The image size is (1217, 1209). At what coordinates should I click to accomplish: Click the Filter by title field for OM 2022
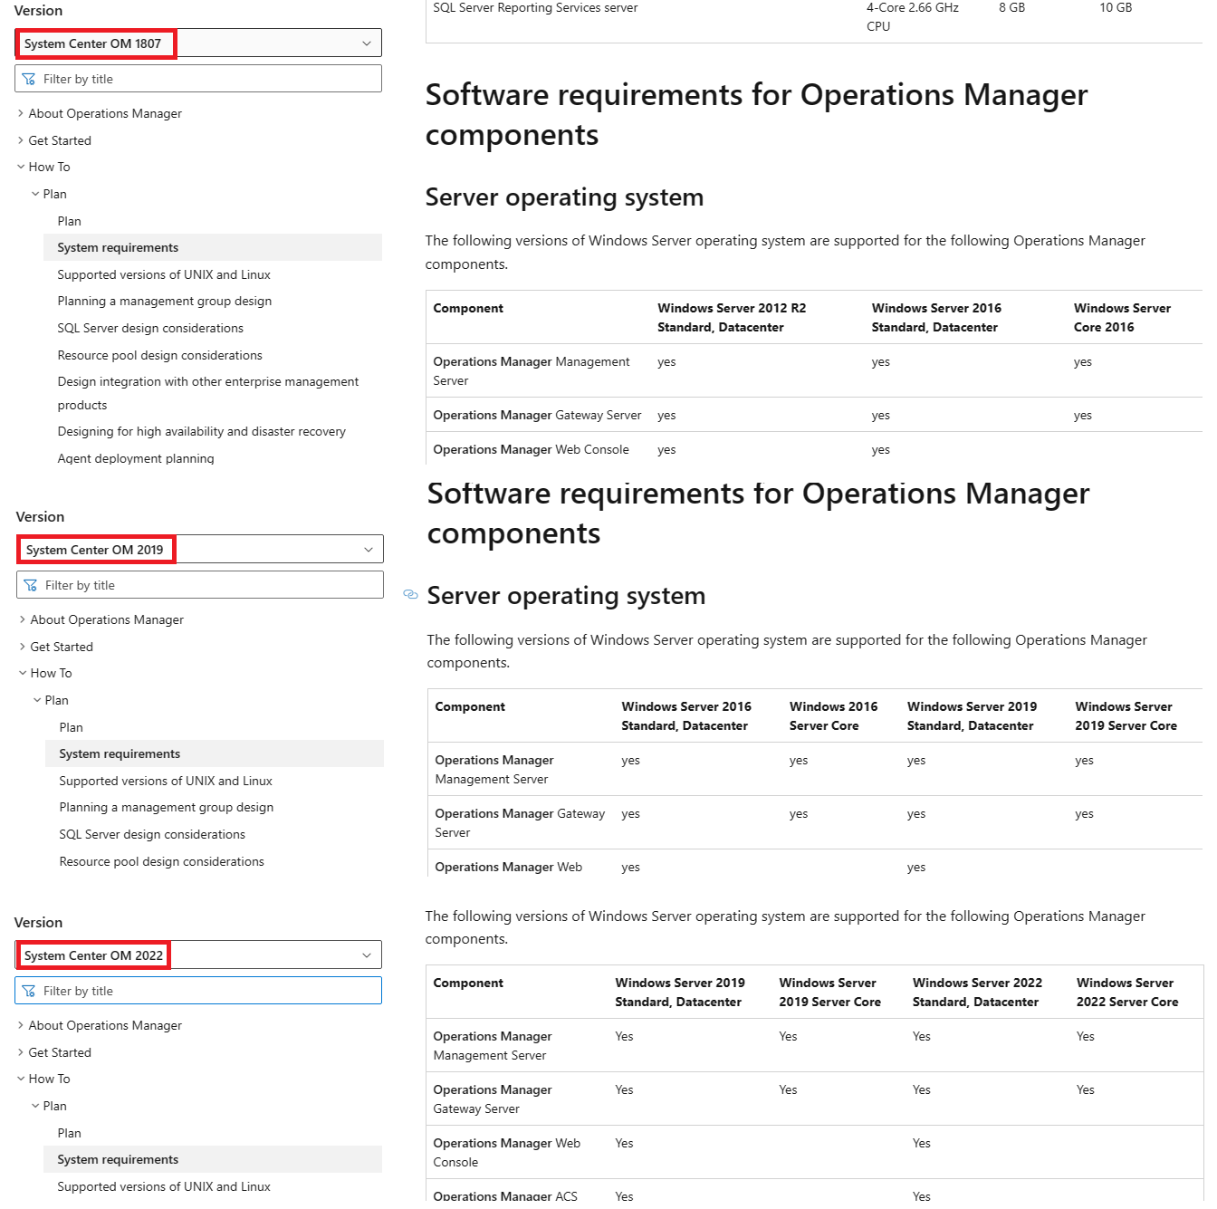(x=198, y=991)
